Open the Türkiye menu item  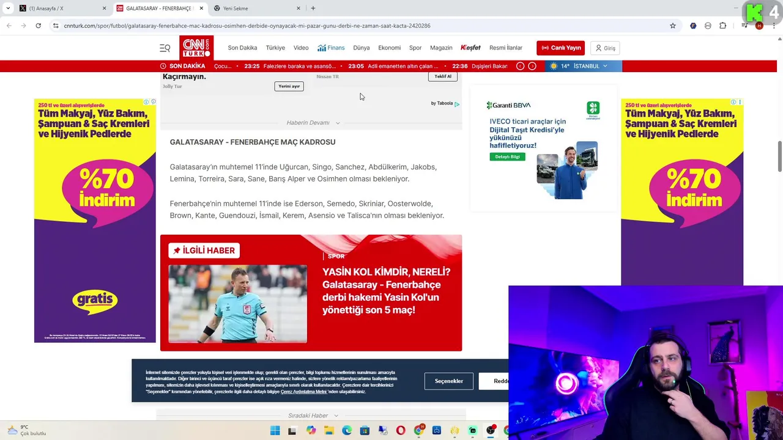click(275, 48)
